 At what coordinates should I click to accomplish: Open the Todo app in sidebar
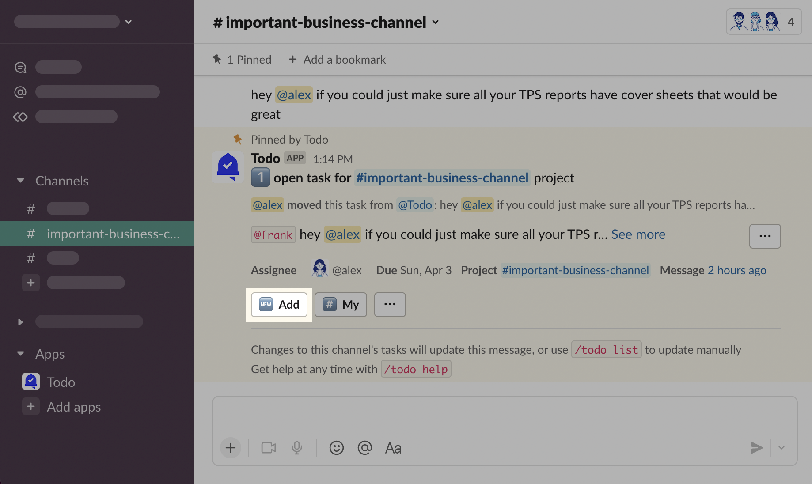(x=61, y=382)
